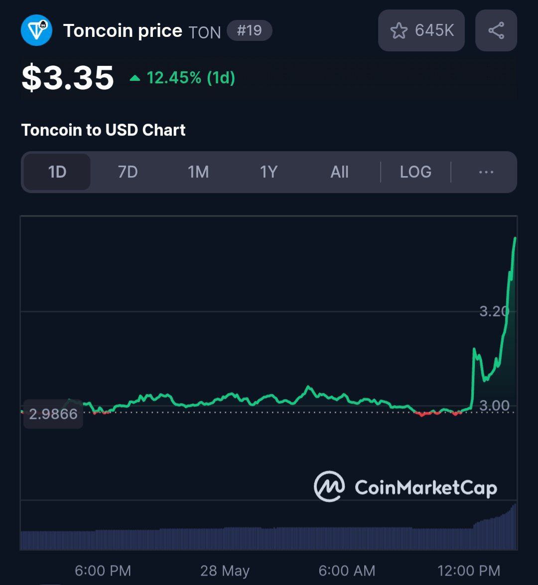Image resolution: width=538 pixels, height=585 pixels.
Task: Select the 1D time range tab
Action: tap(57, 172)
